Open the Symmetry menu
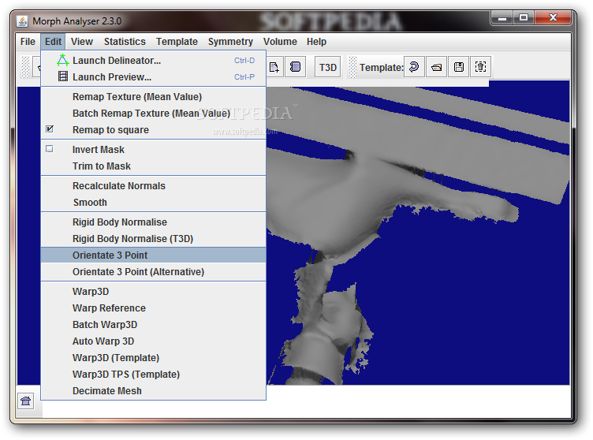Viewport: 593px width, 440px height. tap(230, 42)
